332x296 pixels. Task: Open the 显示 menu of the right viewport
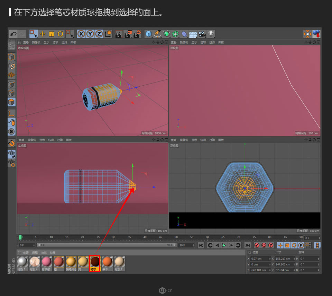tap(42, 140)
